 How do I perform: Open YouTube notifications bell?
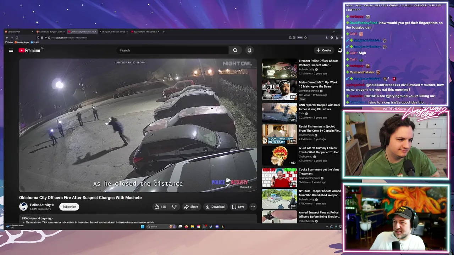(340, 50)
